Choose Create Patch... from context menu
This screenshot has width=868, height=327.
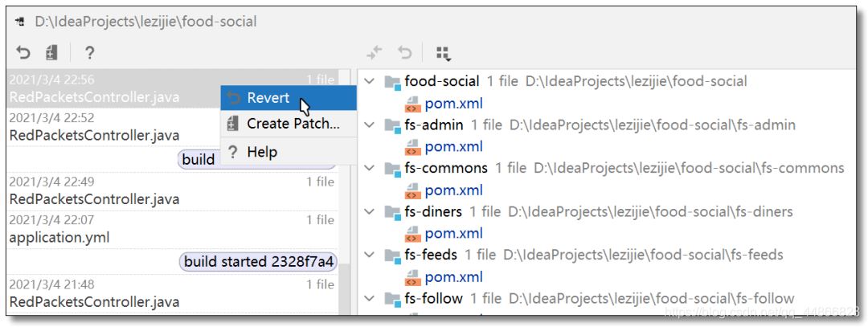pyautogui.click(x=293, y=124)
